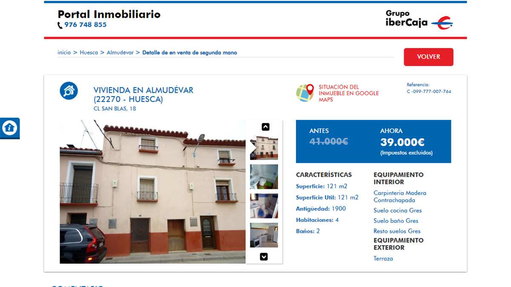Open the blue info house side tab
Viewport: 511px width, 287px height.
click(9, 128)
